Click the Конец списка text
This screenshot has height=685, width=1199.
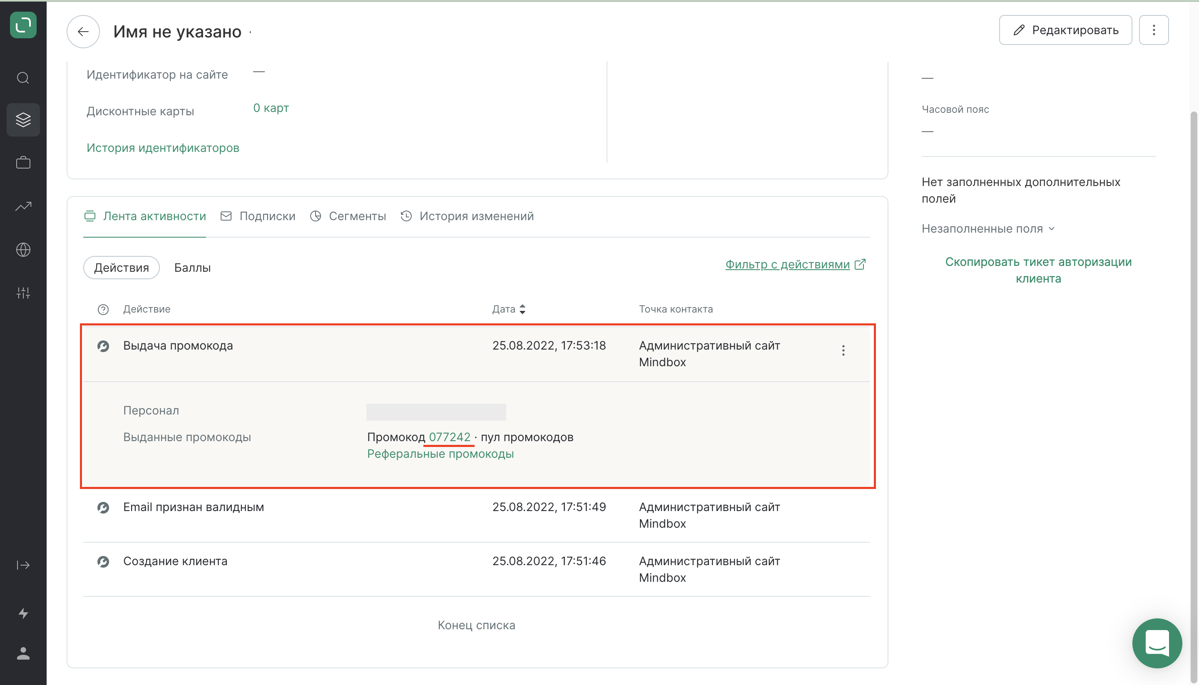point(476,625)
